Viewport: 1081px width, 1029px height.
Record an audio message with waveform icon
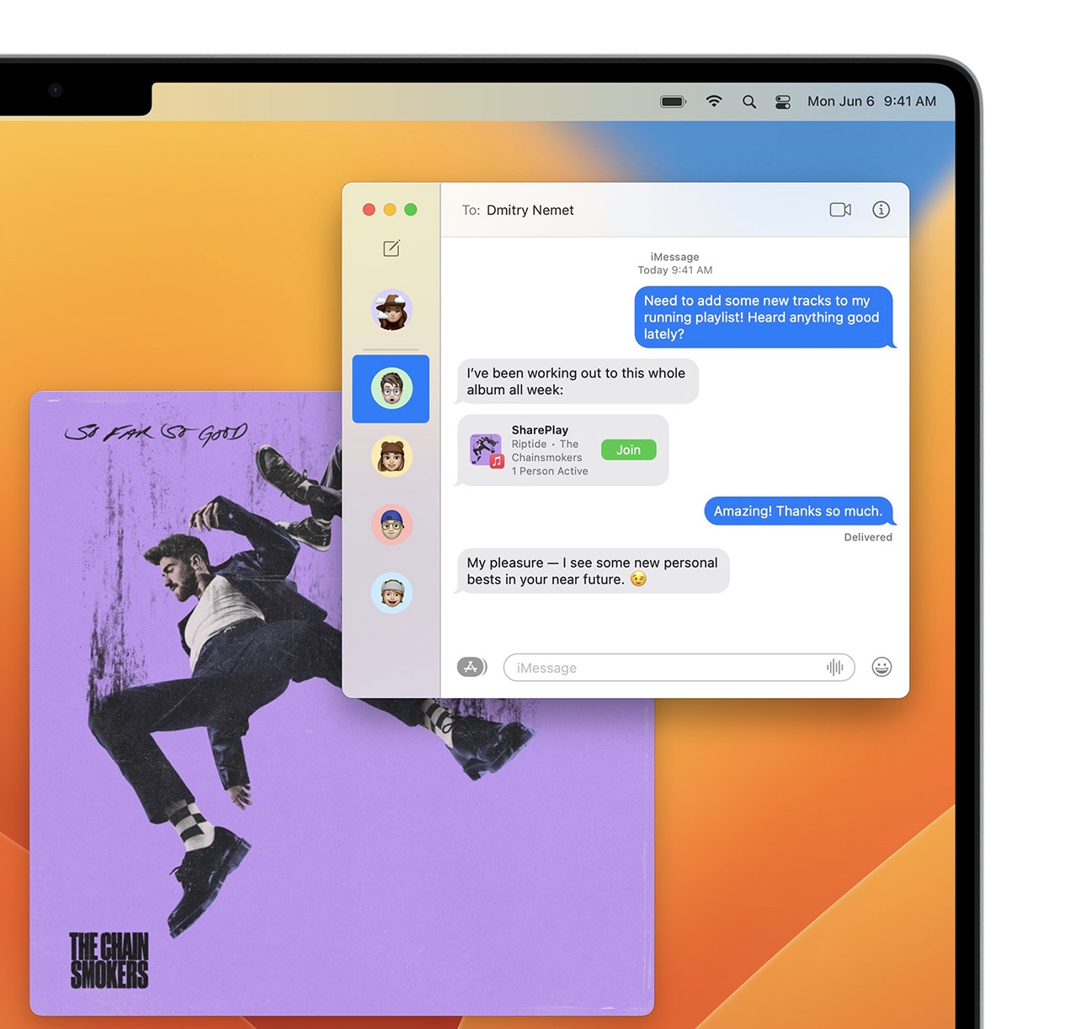pos(834,668)
